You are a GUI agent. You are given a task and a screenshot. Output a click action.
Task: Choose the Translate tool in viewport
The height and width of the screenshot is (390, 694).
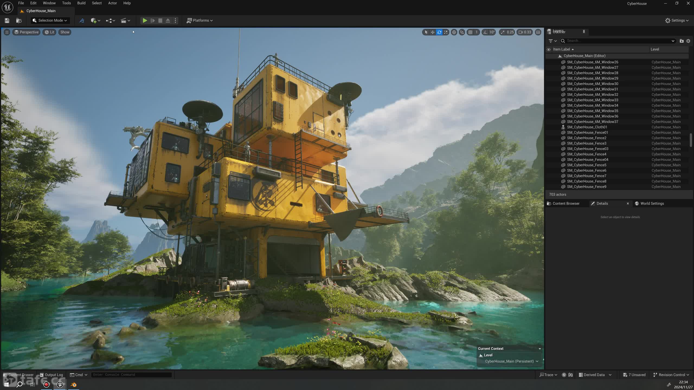(x=433, y=32)
